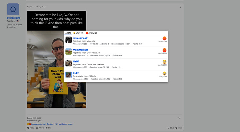Open quigleysiding's Q avatar
240x132 pixels.
click(x=13, y=9)
